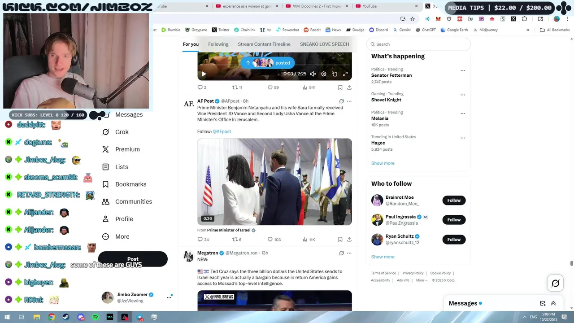The height and width of the screenshot is (323, 574).
Task: Show hidden system tray icons
Action: (x=525, y=317)
